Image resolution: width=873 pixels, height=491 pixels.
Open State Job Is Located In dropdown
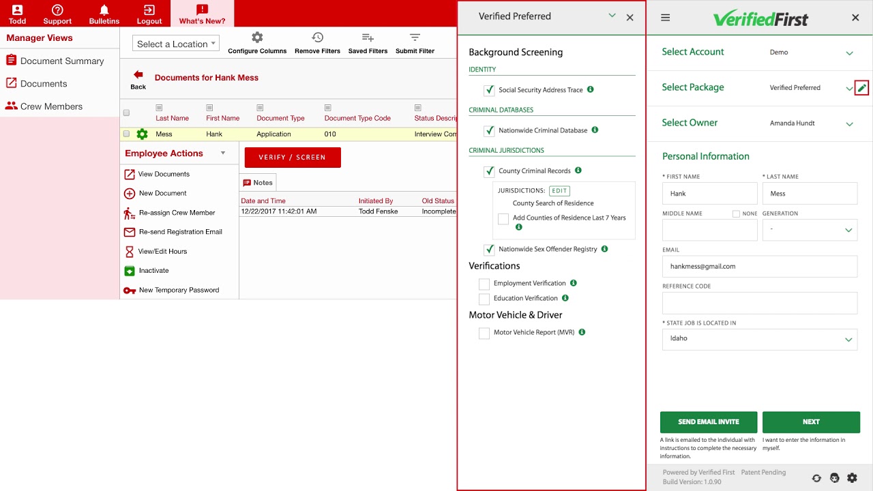(x=760, y=339)
